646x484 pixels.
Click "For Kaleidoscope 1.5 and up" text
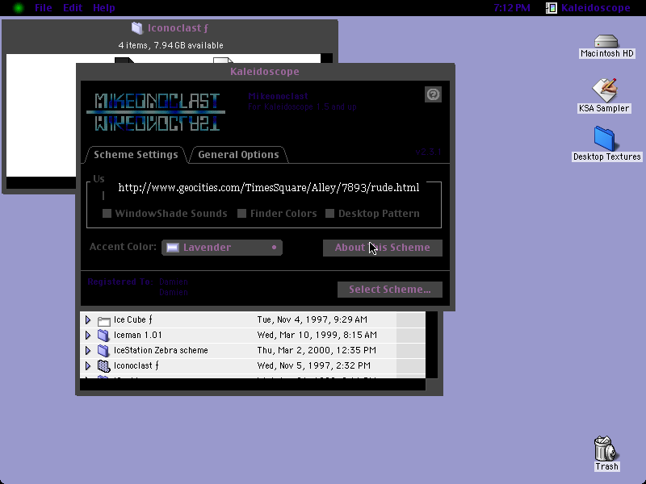(302, 107)
